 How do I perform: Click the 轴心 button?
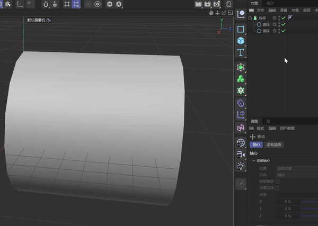tap(256, 144)
